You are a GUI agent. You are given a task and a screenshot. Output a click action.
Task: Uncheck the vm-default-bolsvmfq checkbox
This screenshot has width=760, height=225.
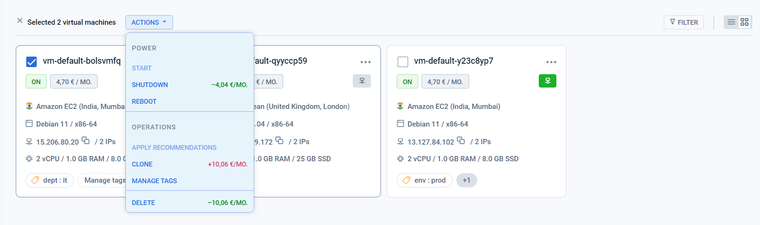pyautogui.click(x=31, y=62)
